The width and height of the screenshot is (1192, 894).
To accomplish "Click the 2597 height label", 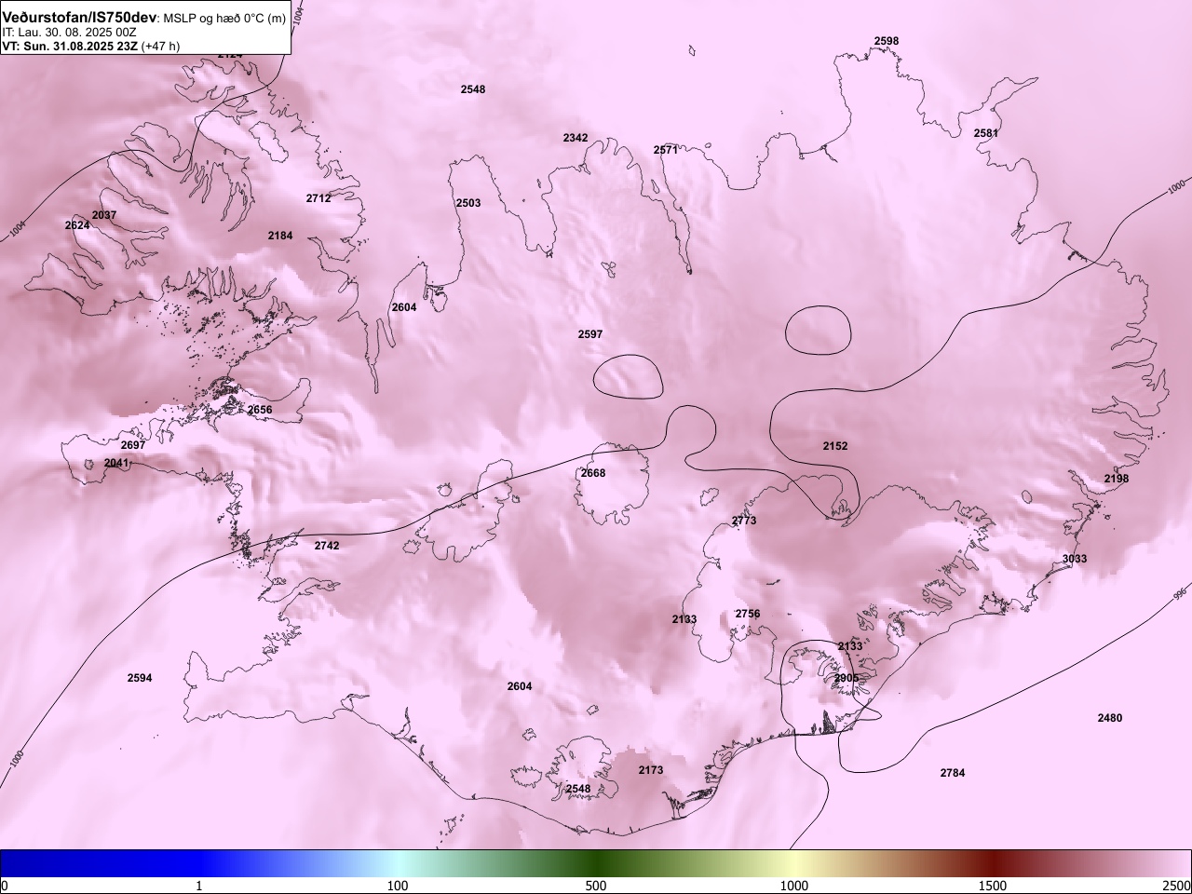I will point(590,334).
